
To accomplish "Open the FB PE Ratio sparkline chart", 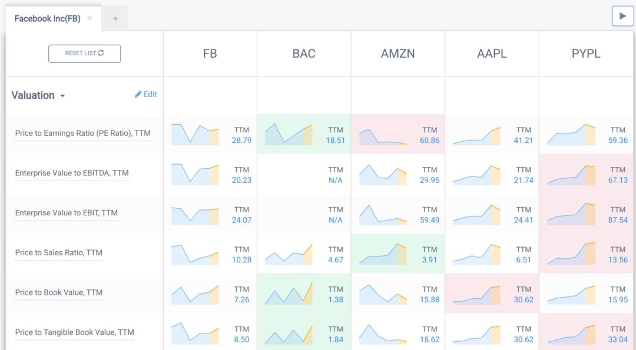I will coord(195,135).
